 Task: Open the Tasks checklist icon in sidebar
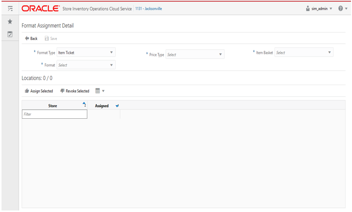tap(10, 34)
